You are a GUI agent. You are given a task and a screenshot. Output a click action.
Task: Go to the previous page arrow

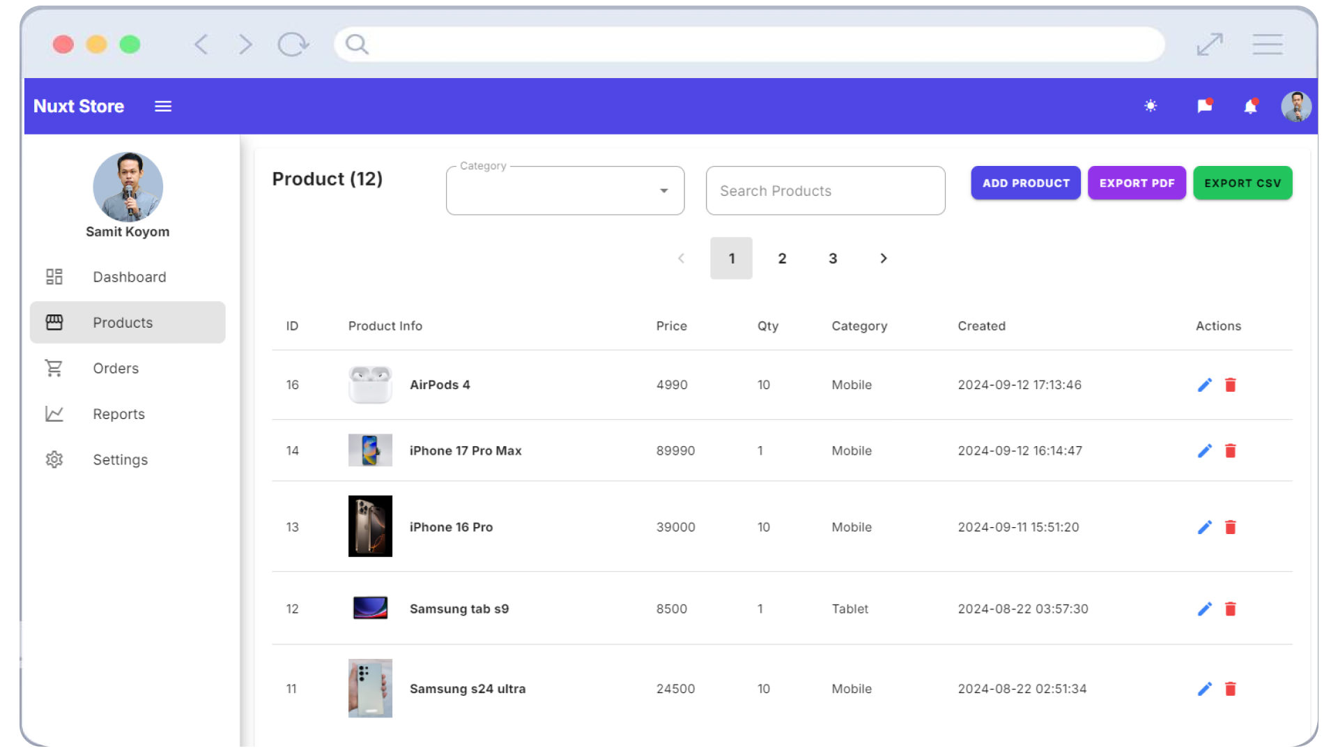681,258
